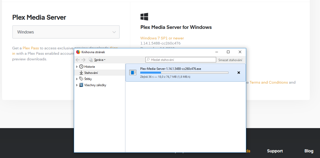320x158 pixels.
Task: Click the download arrow icon beside Stahování
Action: (x=81, y=73)
